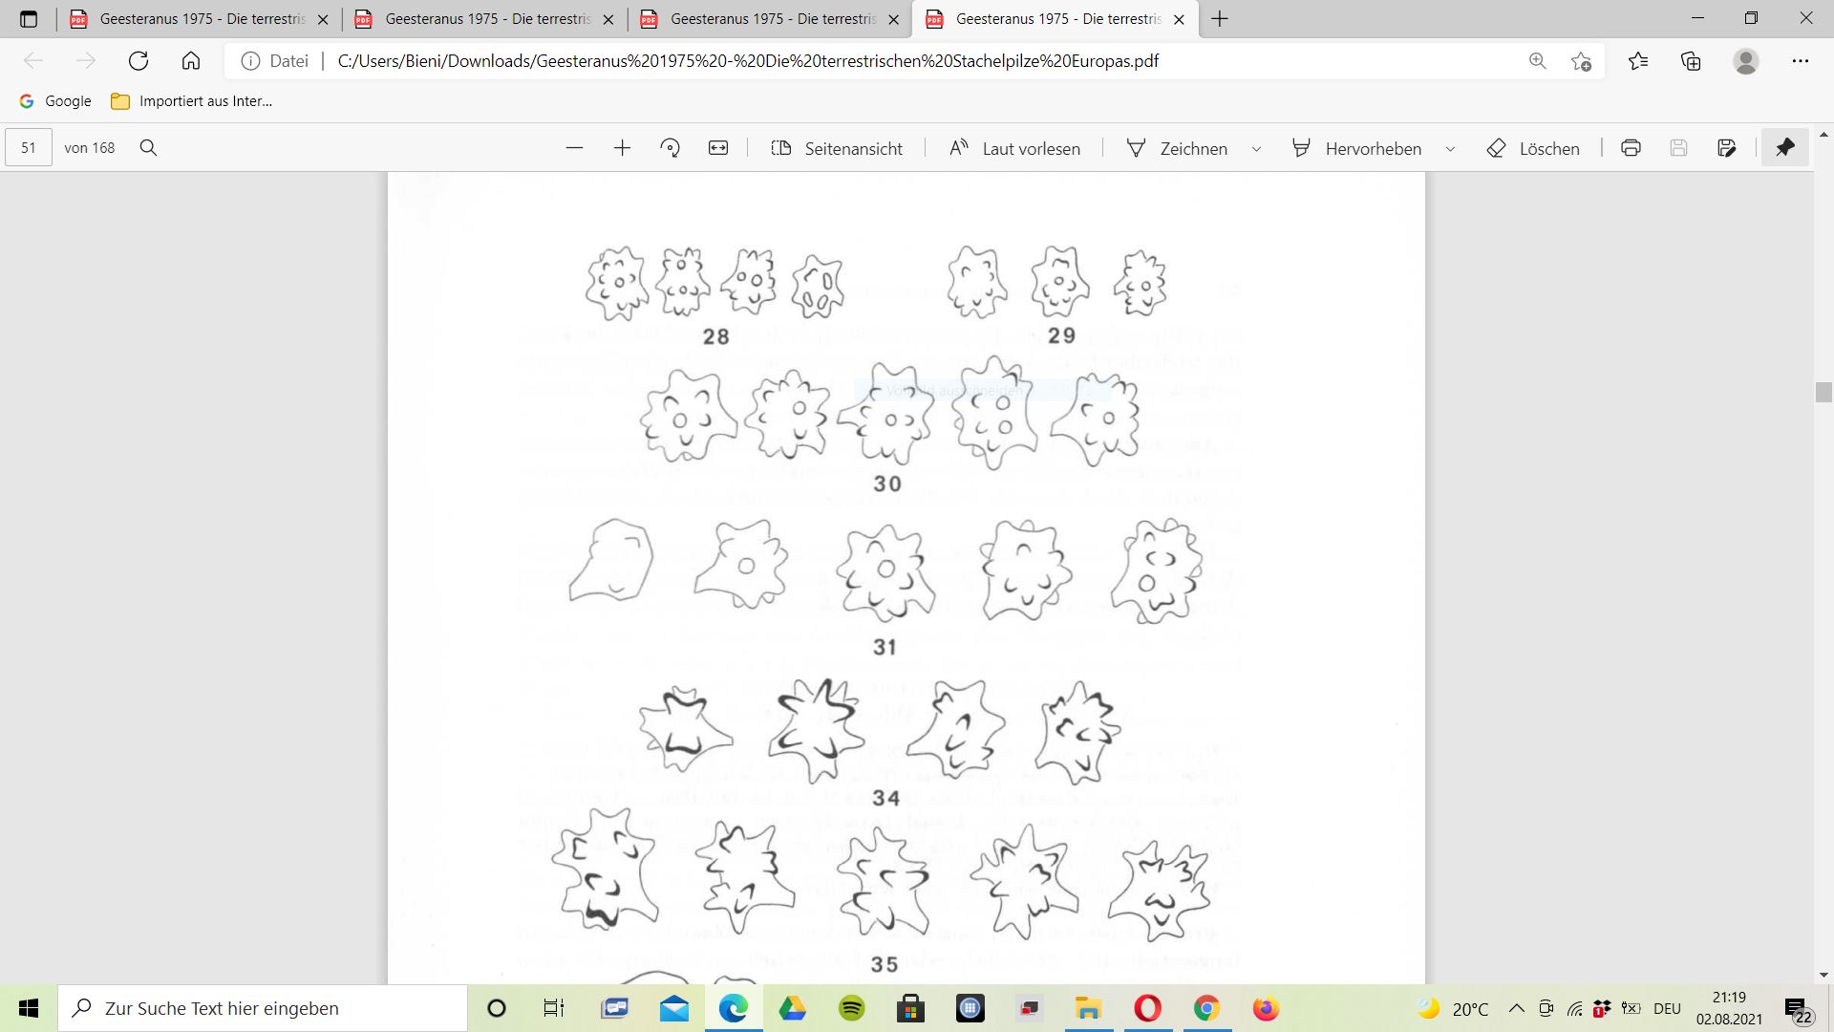
Task: Print the PDF document
Action: pyautogui.click(x=1631, y=148)
